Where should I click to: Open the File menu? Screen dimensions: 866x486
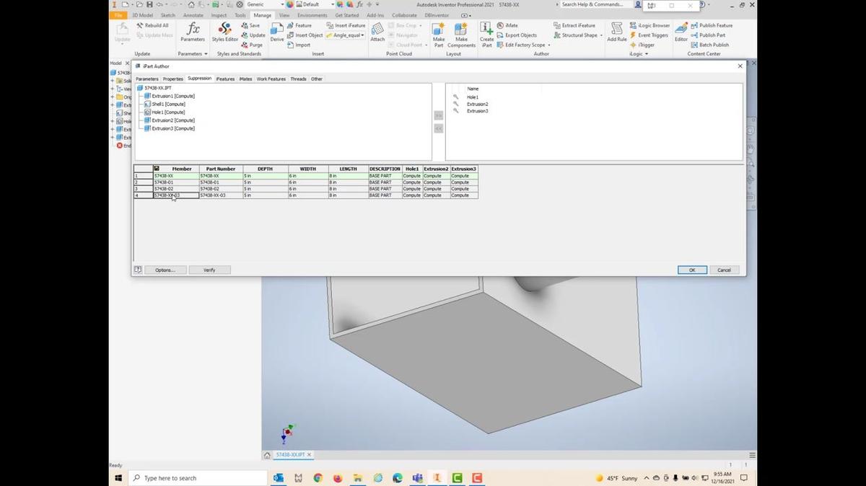119,15
